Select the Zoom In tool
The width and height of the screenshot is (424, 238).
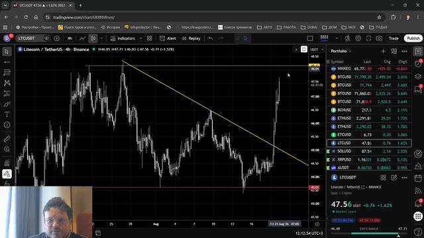(x=7, y=149)
